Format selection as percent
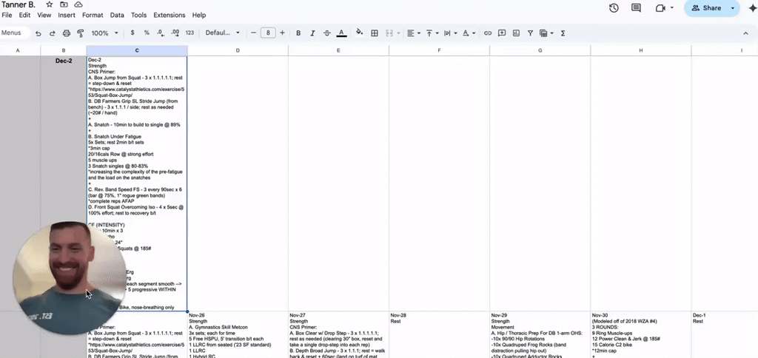The height and width of the screenshot is (358, 758). (x=147, y=33)
